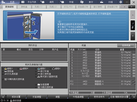Viewport: 137px width, 102px height.
Task: Click status lamp beside 碳粉K
Action: [51, 69]
